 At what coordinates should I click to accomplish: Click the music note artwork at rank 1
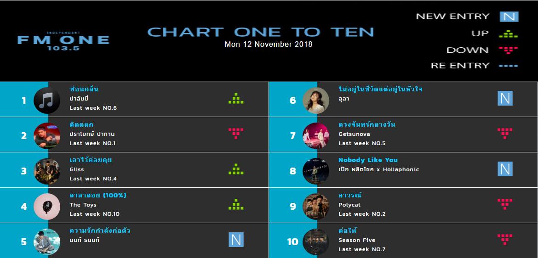pyautogui.click(x=47, y=101)
